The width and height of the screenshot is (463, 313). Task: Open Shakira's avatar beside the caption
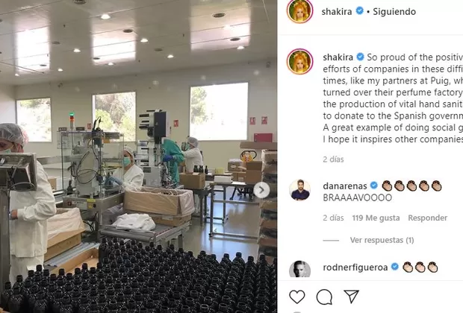click(299, 61)
